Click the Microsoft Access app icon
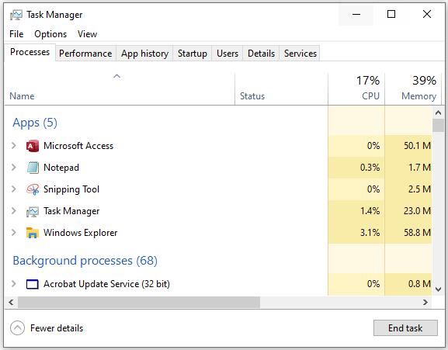 [x=33, y=146]
